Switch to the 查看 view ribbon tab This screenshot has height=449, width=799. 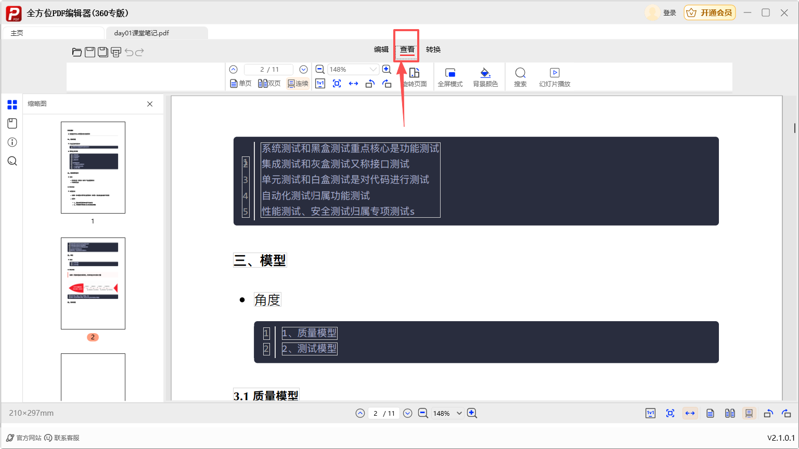pos(406,49)
